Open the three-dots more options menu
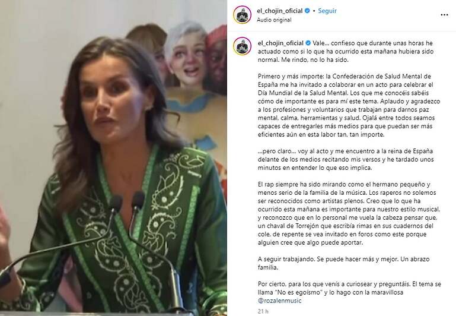 point(444,15)
